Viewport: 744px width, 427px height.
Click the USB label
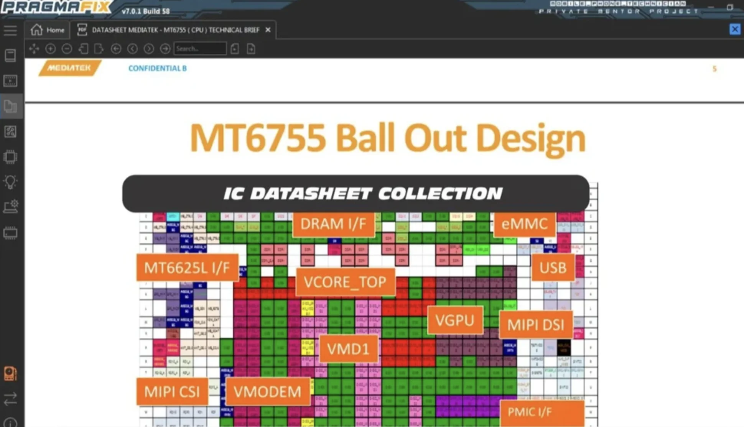pyautogui.click(x=553, y=268)
